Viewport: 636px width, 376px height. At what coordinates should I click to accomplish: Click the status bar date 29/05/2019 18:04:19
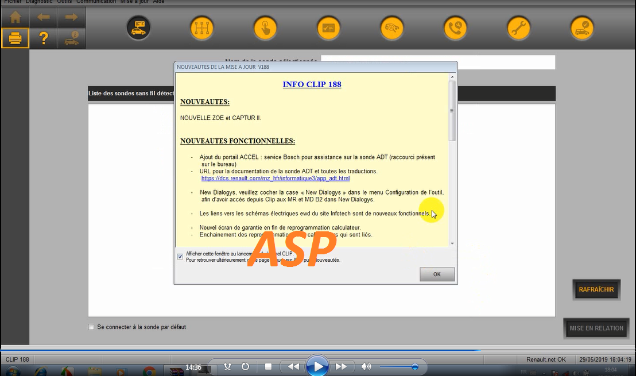click(605, 359)
